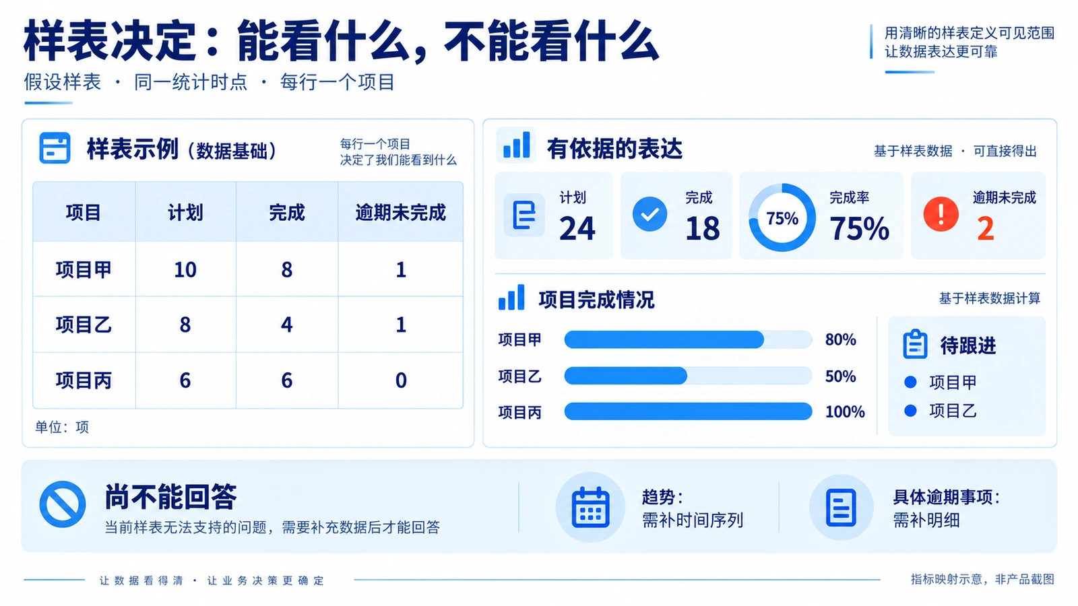The width and height of the screenshot is (1078, 606).
Task: Click the prohibited circle icon beside 尚不能回答
Action: [63, 504]
